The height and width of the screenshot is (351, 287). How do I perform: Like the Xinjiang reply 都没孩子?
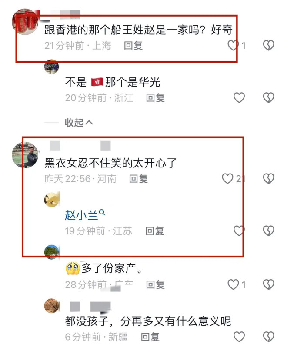(x=239, y=337)
